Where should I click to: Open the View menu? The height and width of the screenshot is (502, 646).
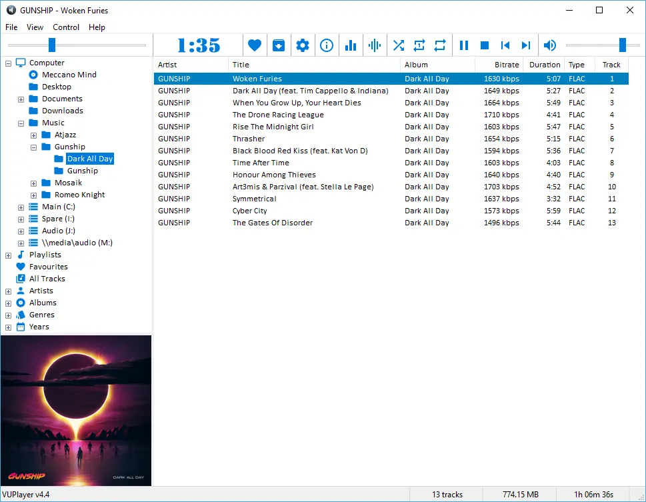35,27
